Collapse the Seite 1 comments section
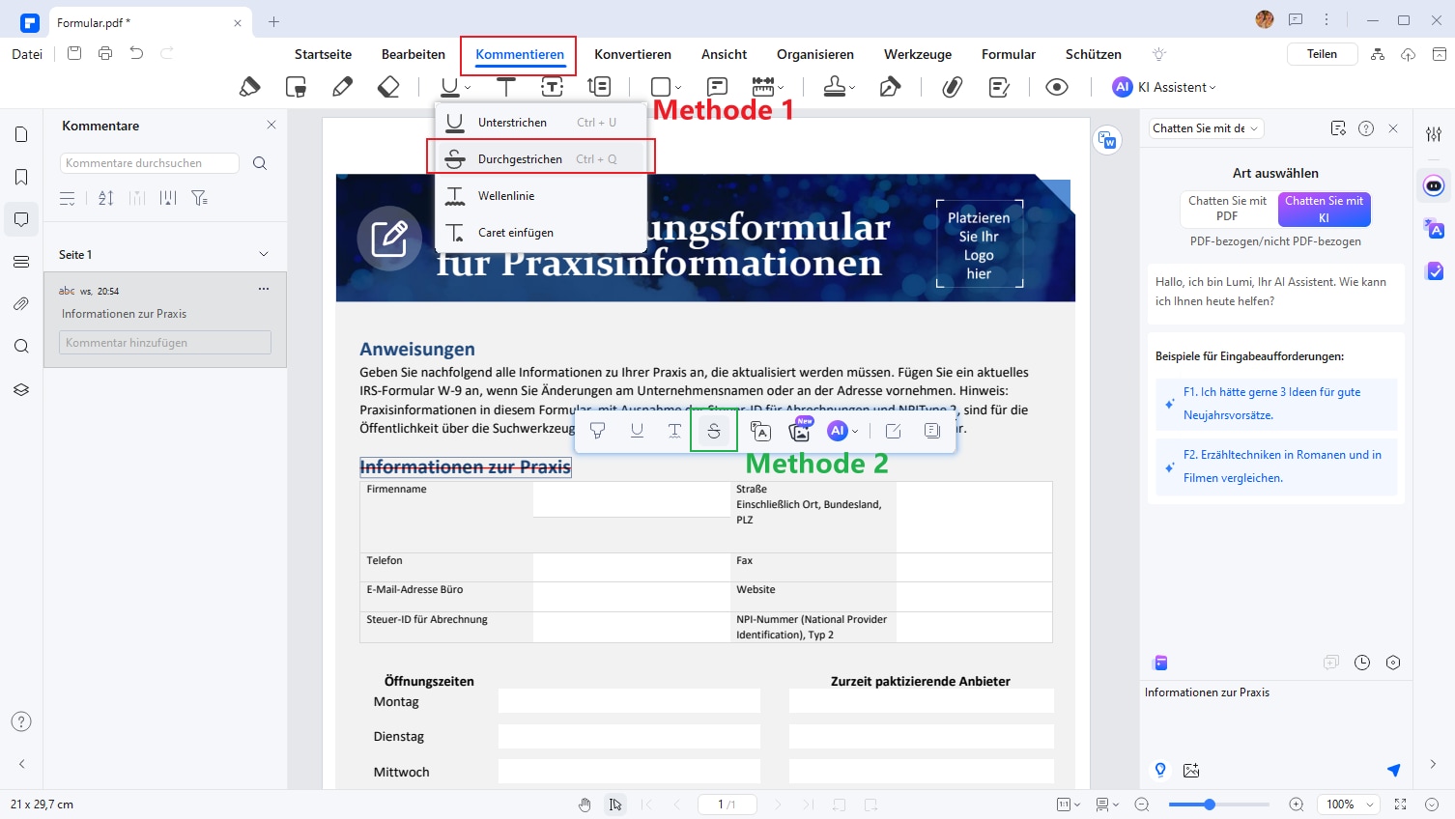This screenshot has width=1455, height=819. click(x=264, y=254)
